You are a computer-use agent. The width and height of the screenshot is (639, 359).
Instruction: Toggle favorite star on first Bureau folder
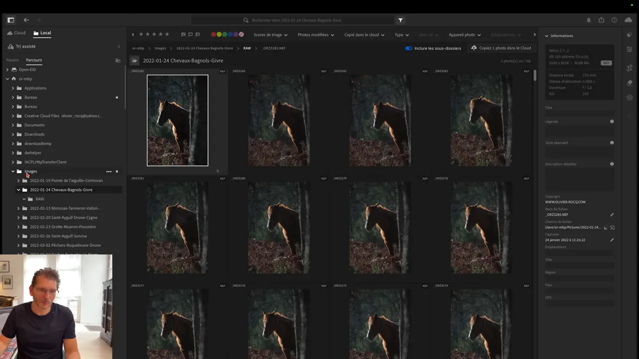[117, 98]
